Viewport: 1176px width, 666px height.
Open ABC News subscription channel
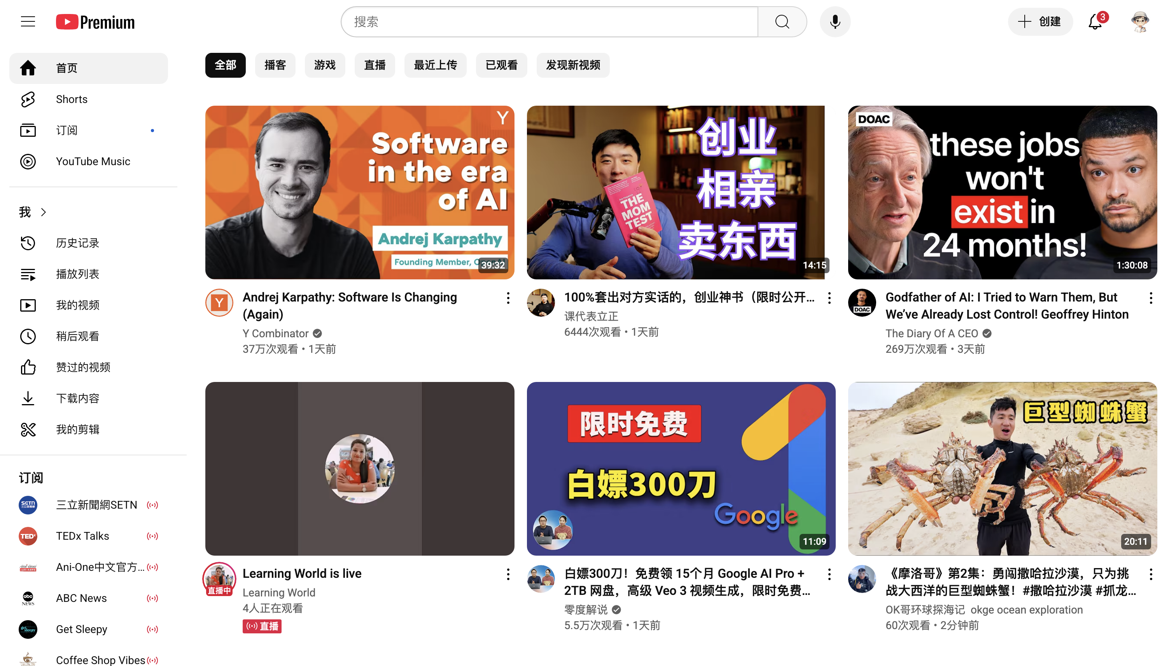[88, 598]
